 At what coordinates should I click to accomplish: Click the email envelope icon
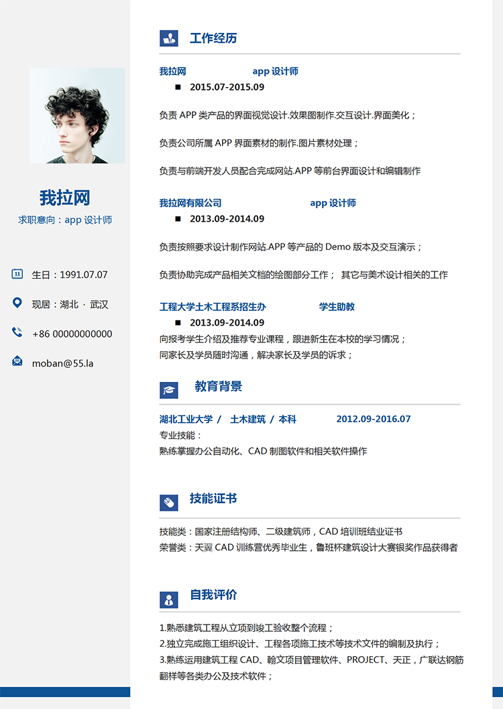[17, 362]
